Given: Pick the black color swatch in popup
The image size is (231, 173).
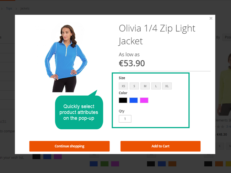Looking at the screenshot, I should click(x=123, y=100).
